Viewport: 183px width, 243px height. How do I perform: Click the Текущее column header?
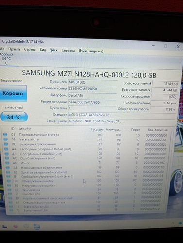[97, 129]
